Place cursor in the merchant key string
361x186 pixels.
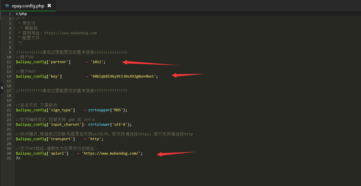(123, 76)
